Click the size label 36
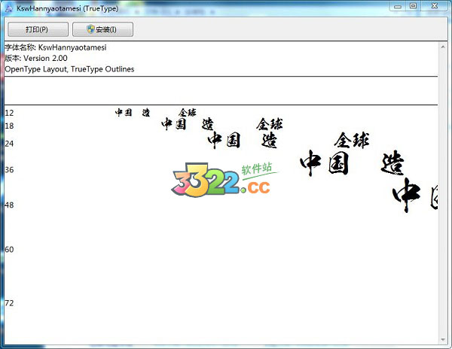Screen dimensions: 452x349 click(x=9, y=170)
